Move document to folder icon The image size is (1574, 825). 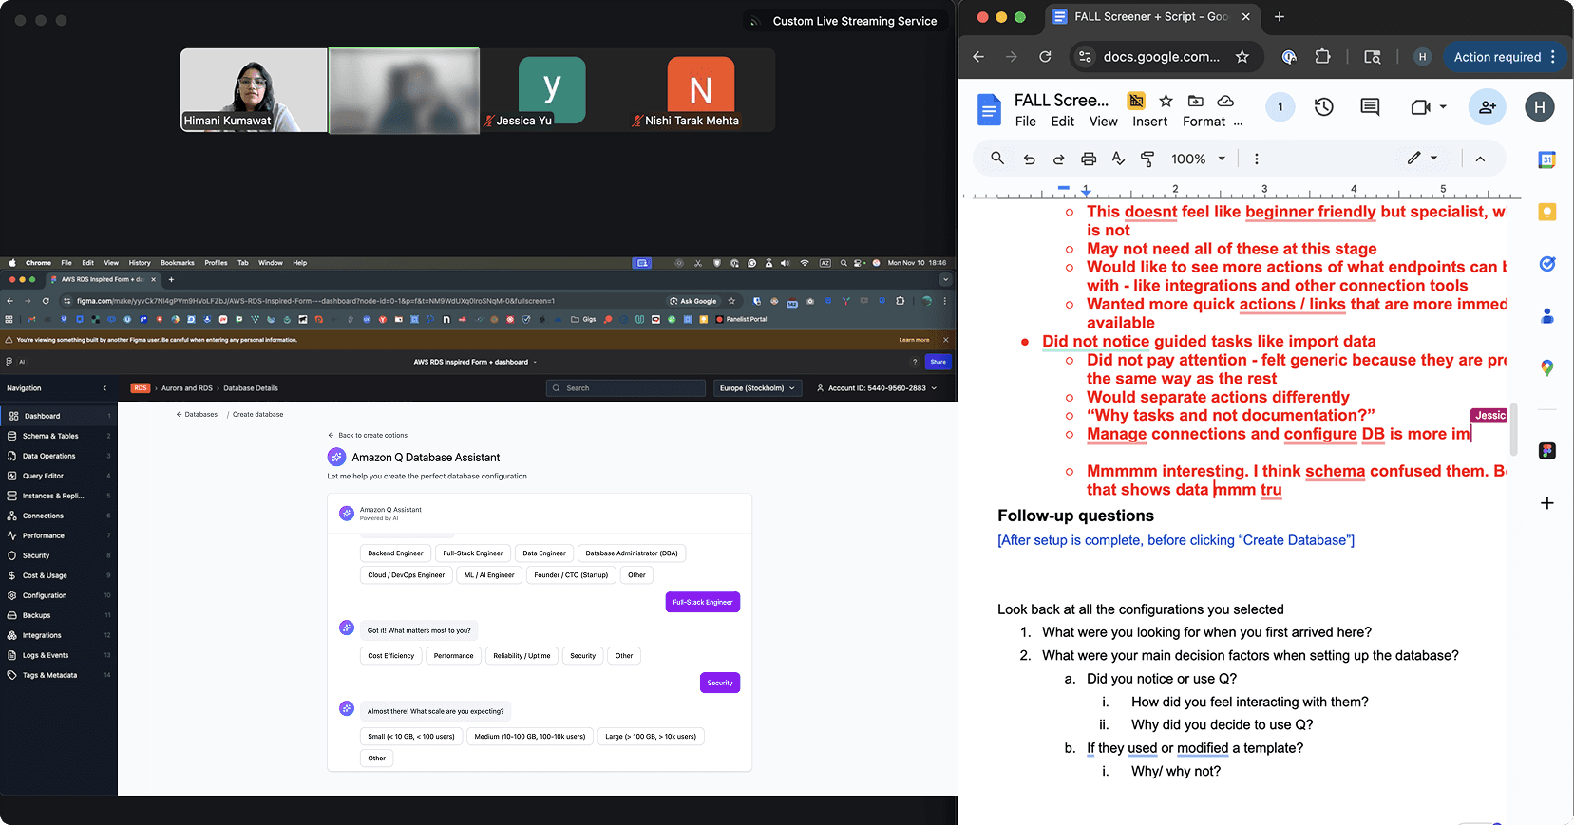[1196, 101]
